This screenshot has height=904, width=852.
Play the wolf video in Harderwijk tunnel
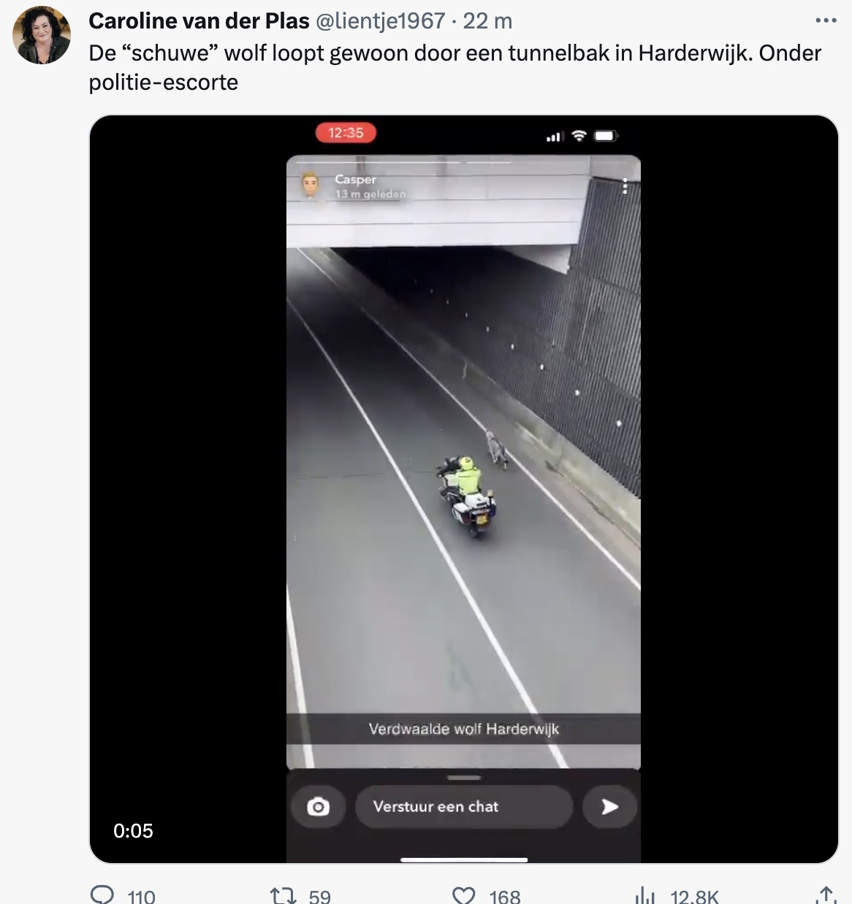(x=464, y=489)
